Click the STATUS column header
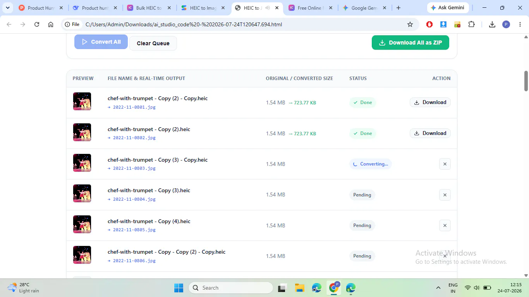This screenshot has height=297, width=529. 358,78
